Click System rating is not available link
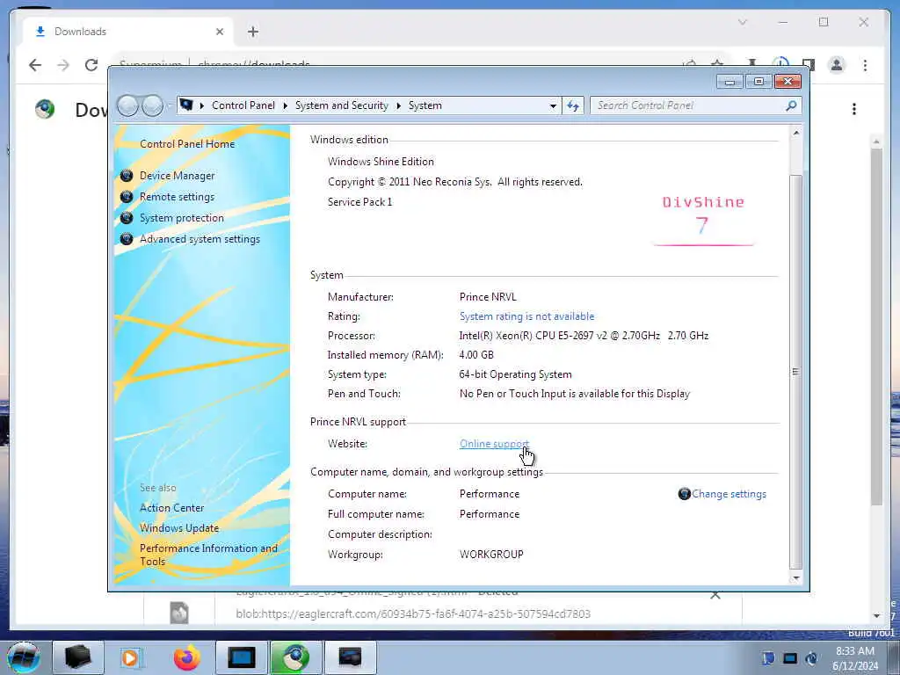Viewport: 900px width, 675px height. [527, 316]
